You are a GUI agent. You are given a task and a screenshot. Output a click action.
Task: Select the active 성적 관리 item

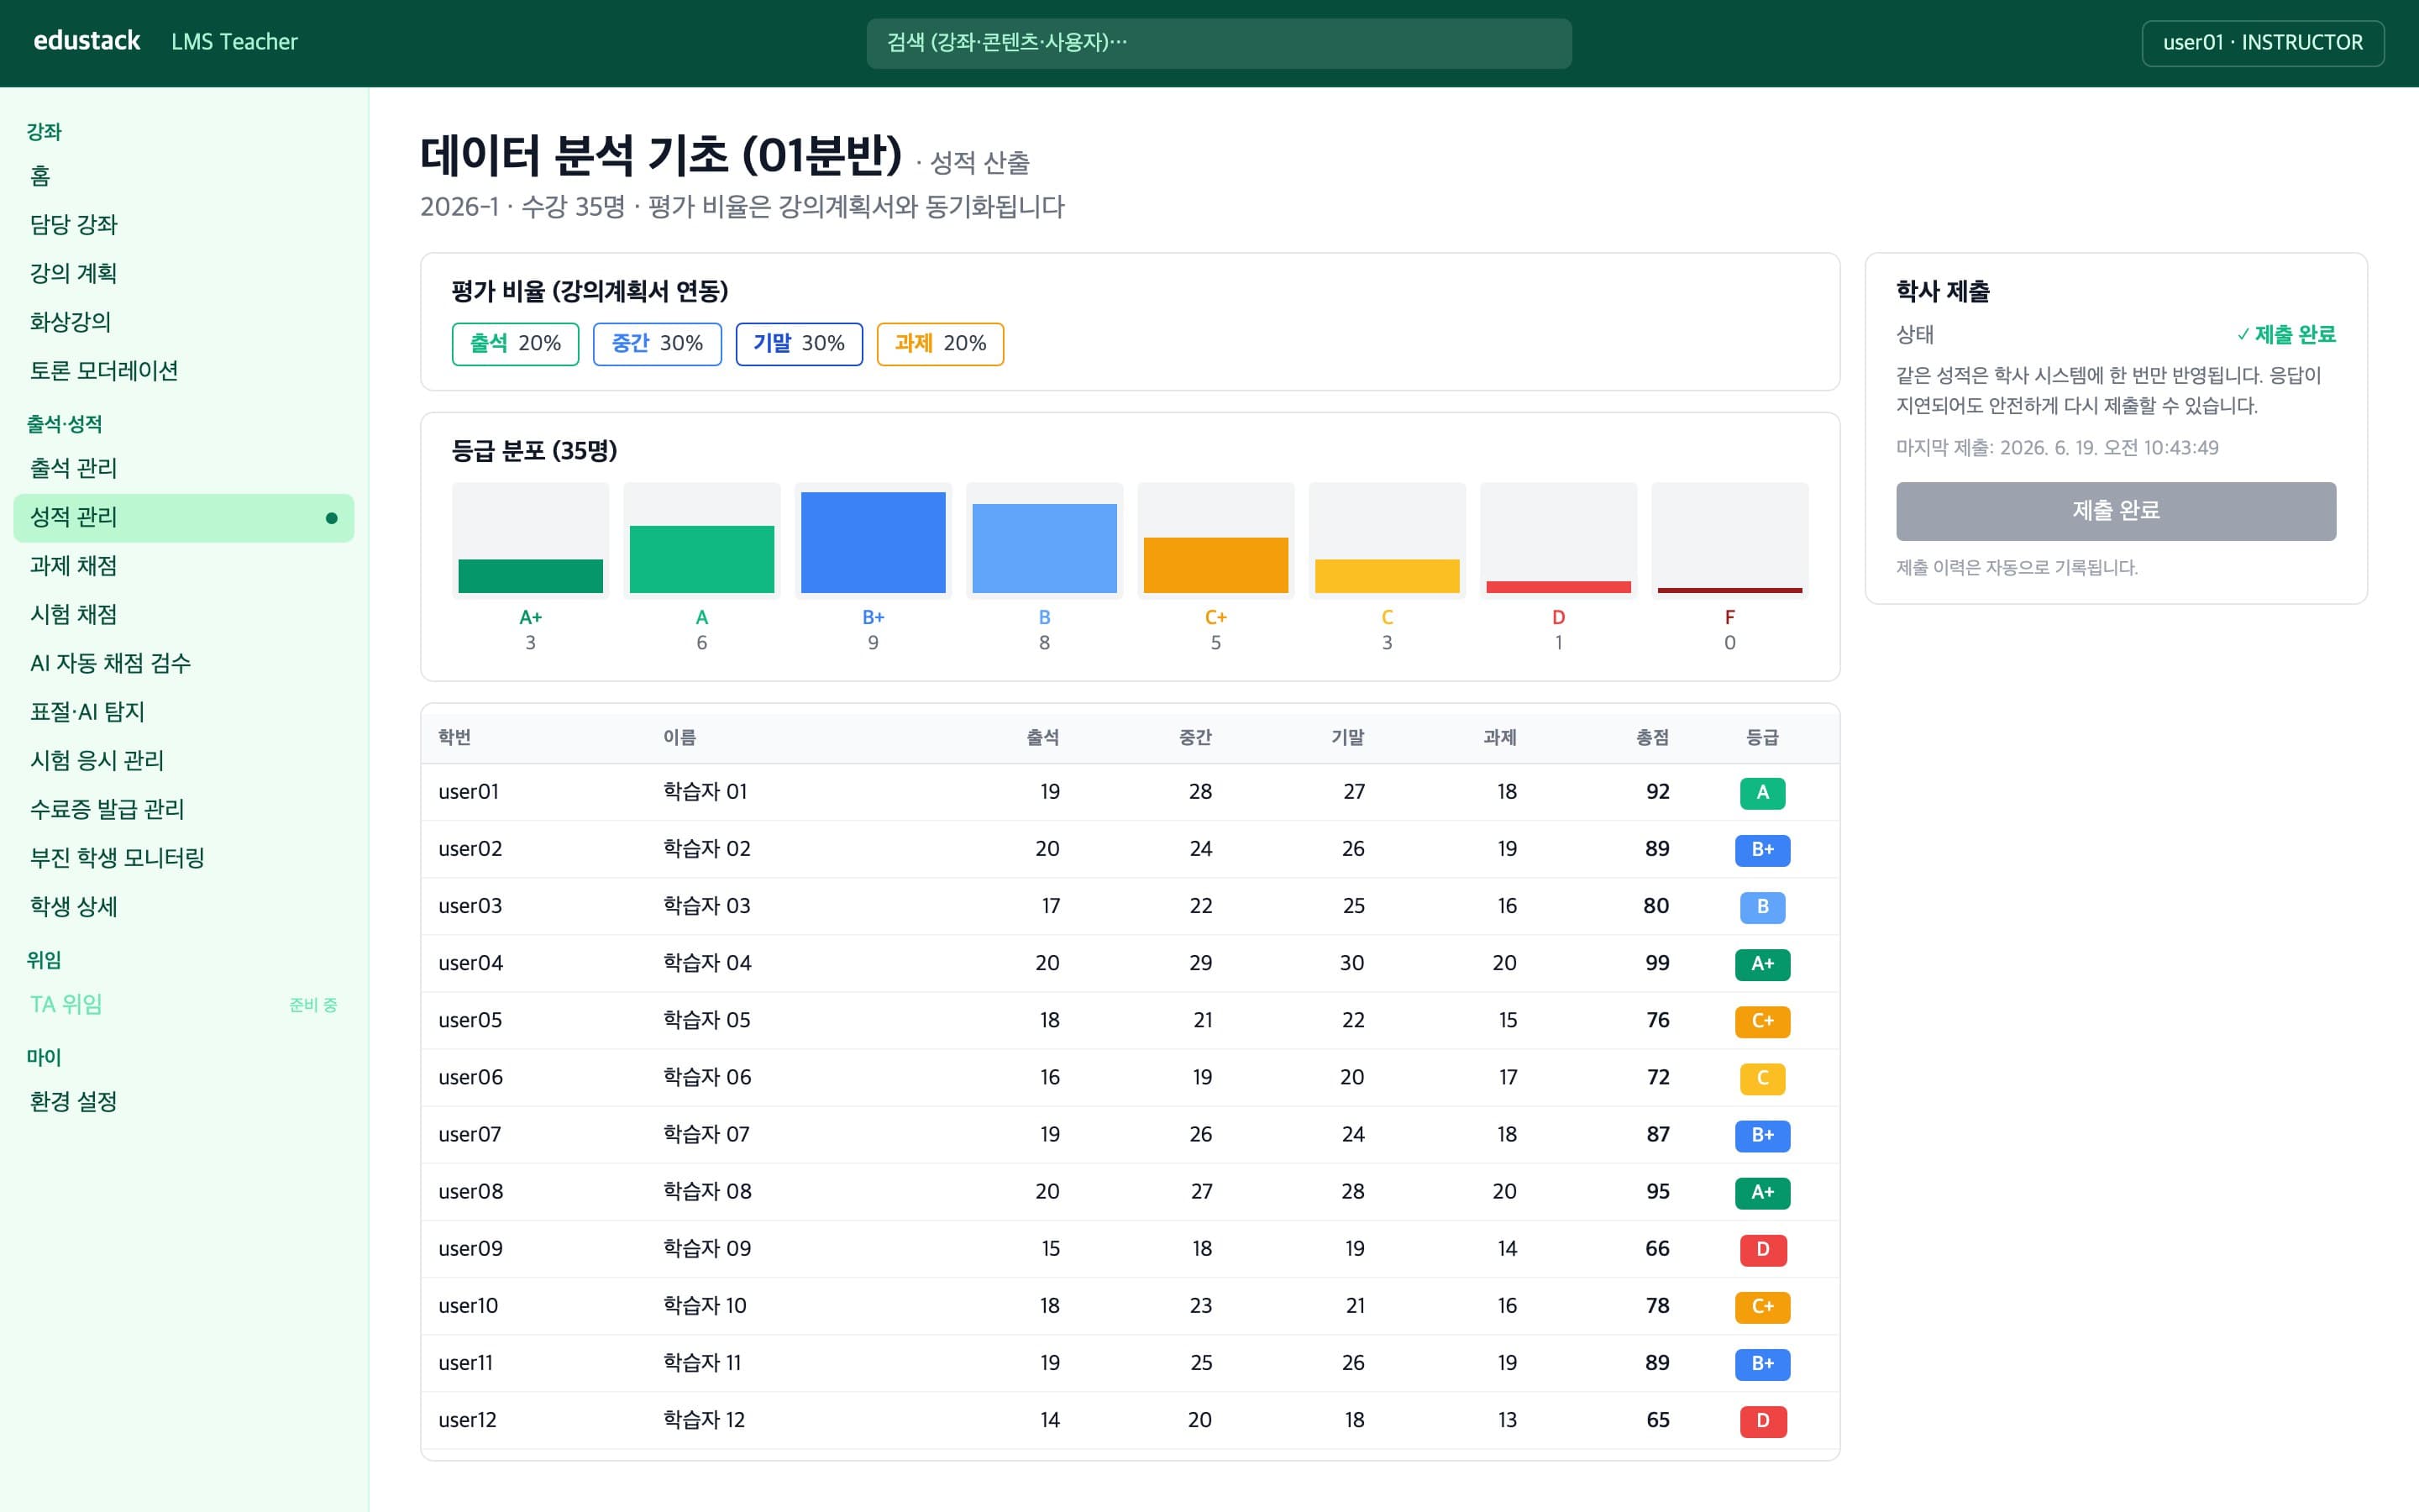pyautogui.click(x=184, y=517)
